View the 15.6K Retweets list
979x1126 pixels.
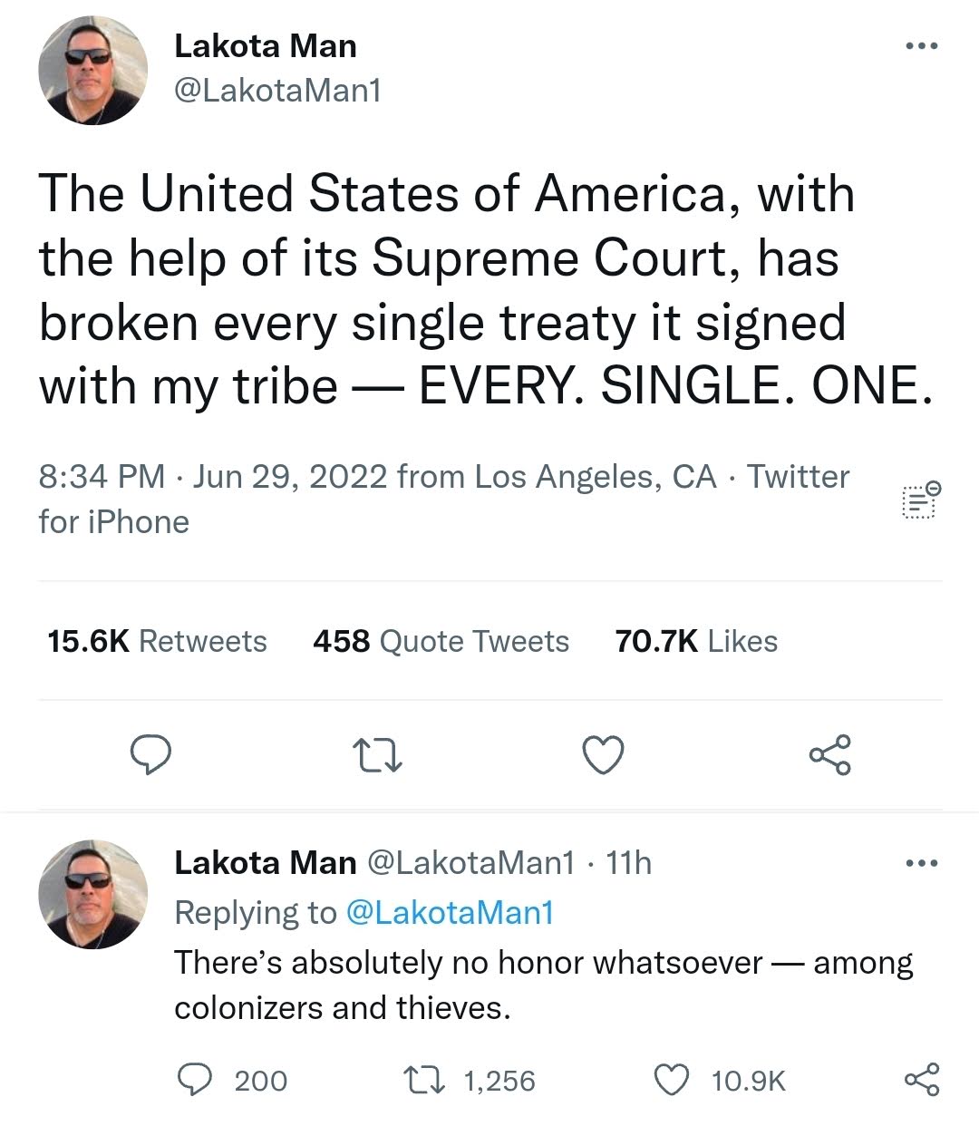[157, 641]
